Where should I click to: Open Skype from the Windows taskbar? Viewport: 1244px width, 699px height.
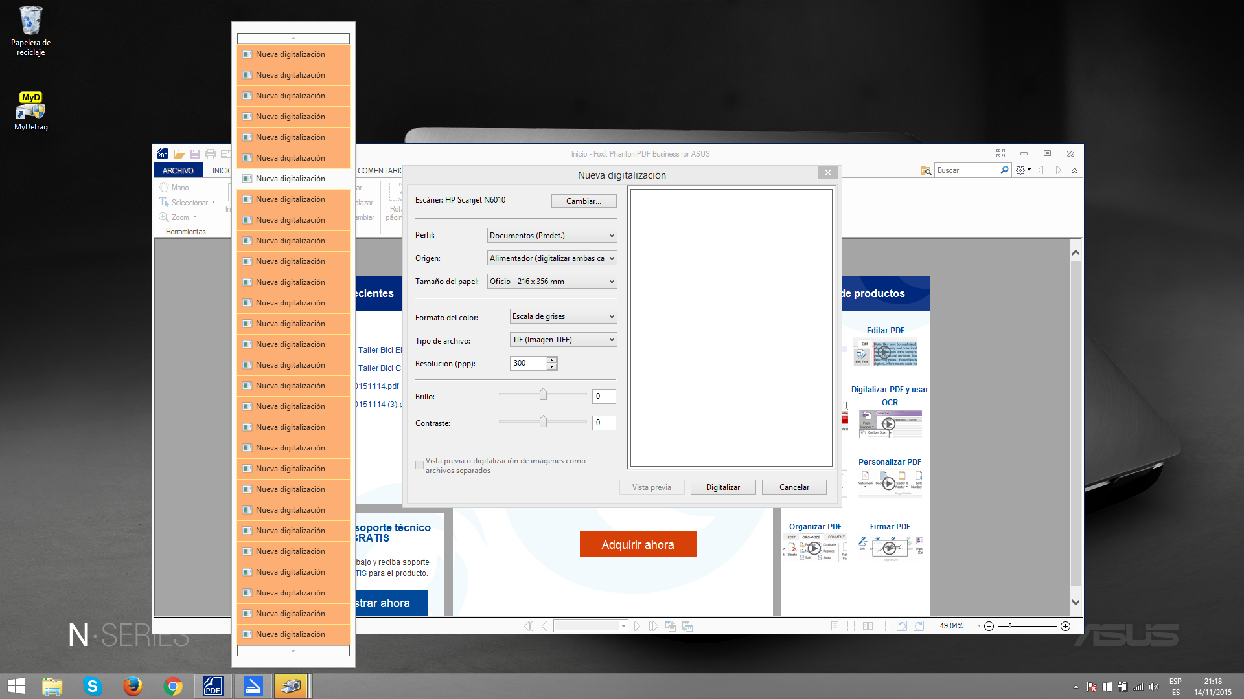(x=93, y=686)
